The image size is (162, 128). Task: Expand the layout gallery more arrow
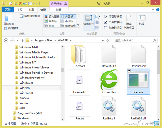pos(78,25)
